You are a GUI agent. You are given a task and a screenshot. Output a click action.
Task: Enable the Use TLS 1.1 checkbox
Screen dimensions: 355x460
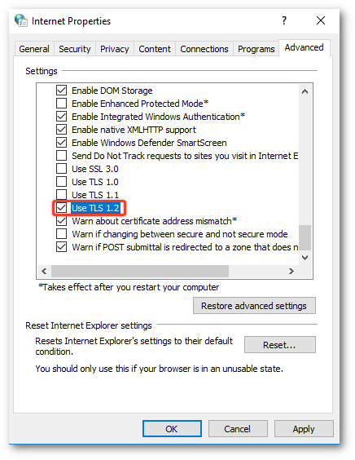62,194
